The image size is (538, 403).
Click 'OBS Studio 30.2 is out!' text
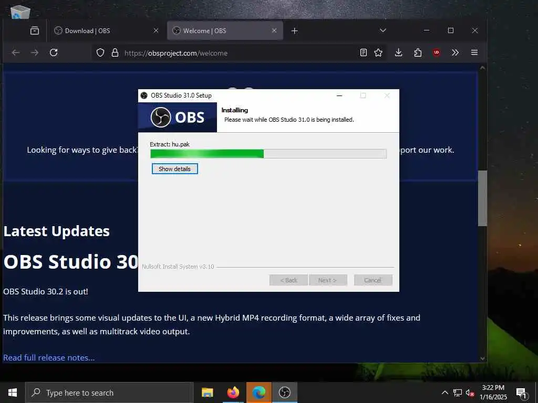[x=46, y=292]
